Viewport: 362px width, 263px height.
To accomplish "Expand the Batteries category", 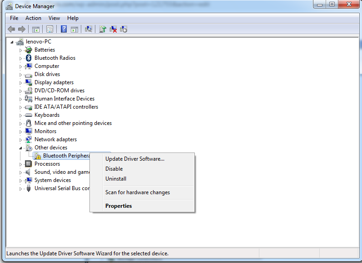I will pyautogui.click(x=20, y=50).
